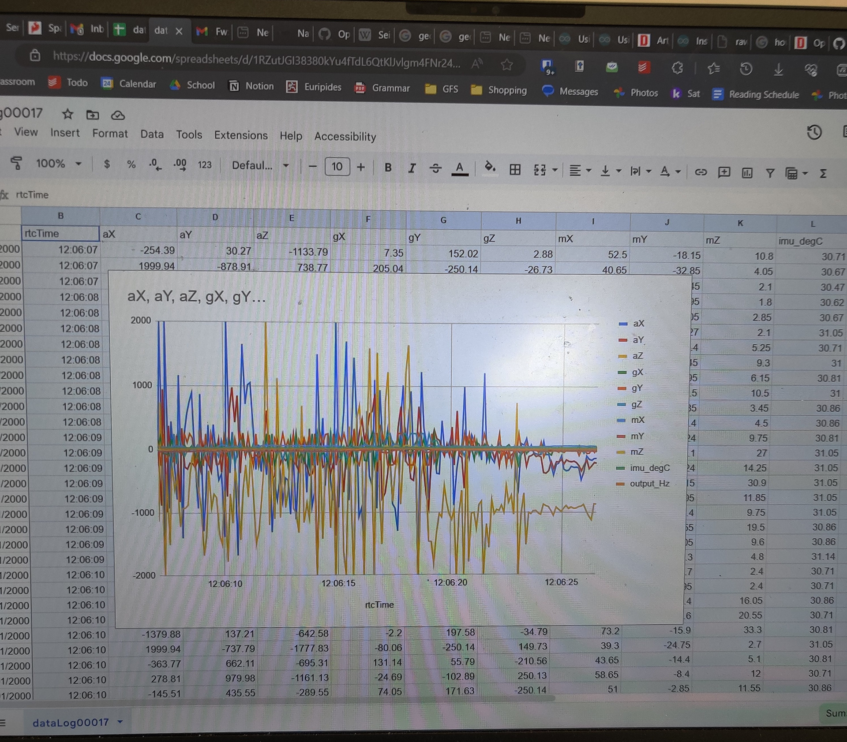The image size is (847, 742).
Task: Select column C header
Action: coord(138,216)
